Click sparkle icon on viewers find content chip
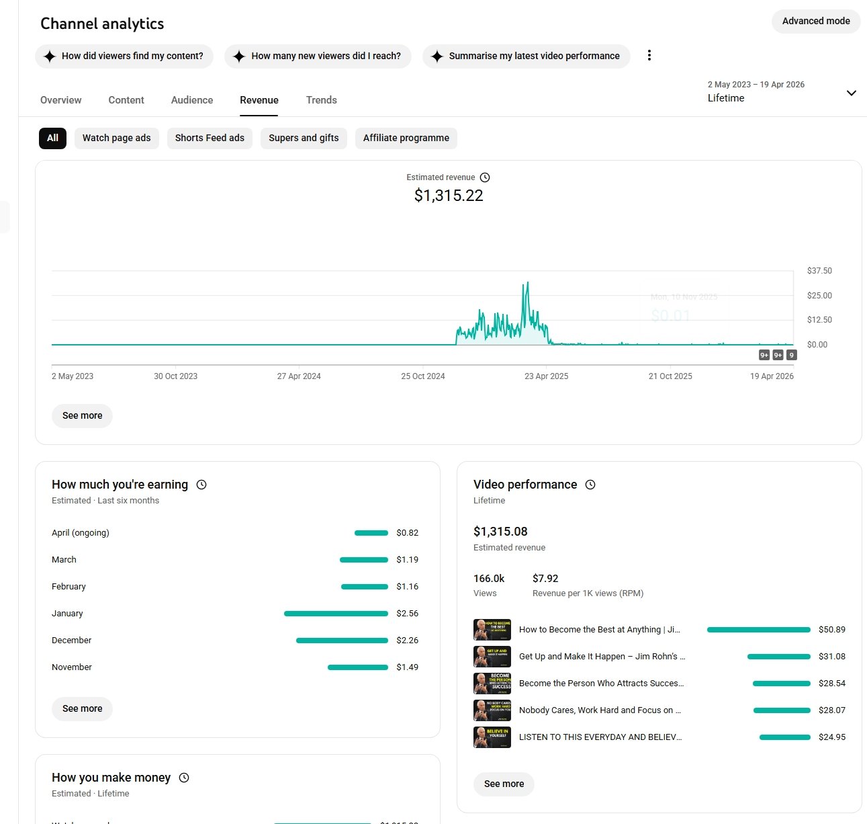Viewport: 867px width, 824px height. tap(50, 56)
